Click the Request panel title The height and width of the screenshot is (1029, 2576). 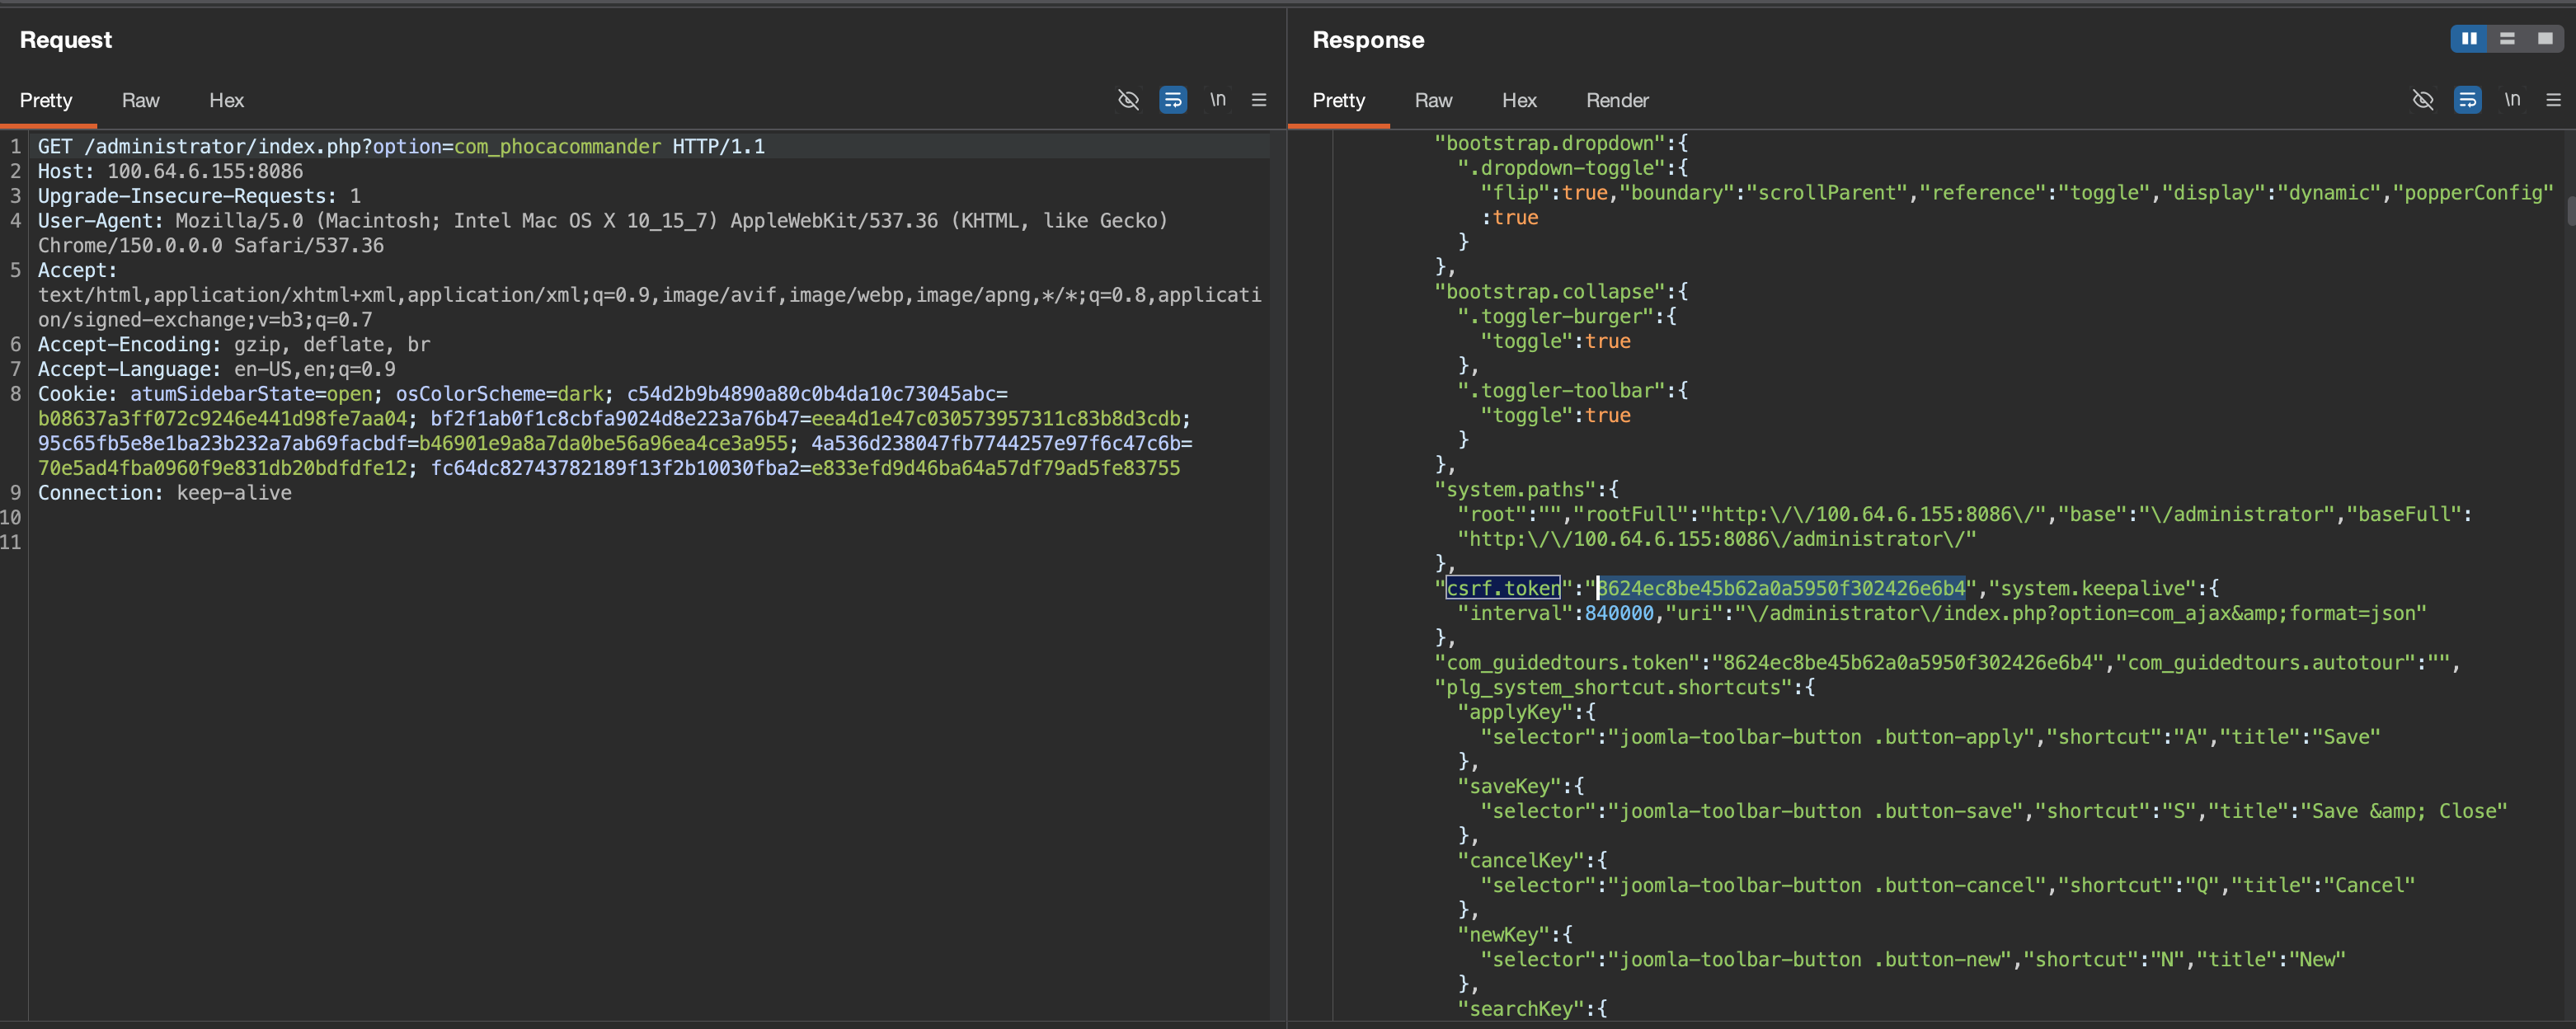(x=66, y=40)
